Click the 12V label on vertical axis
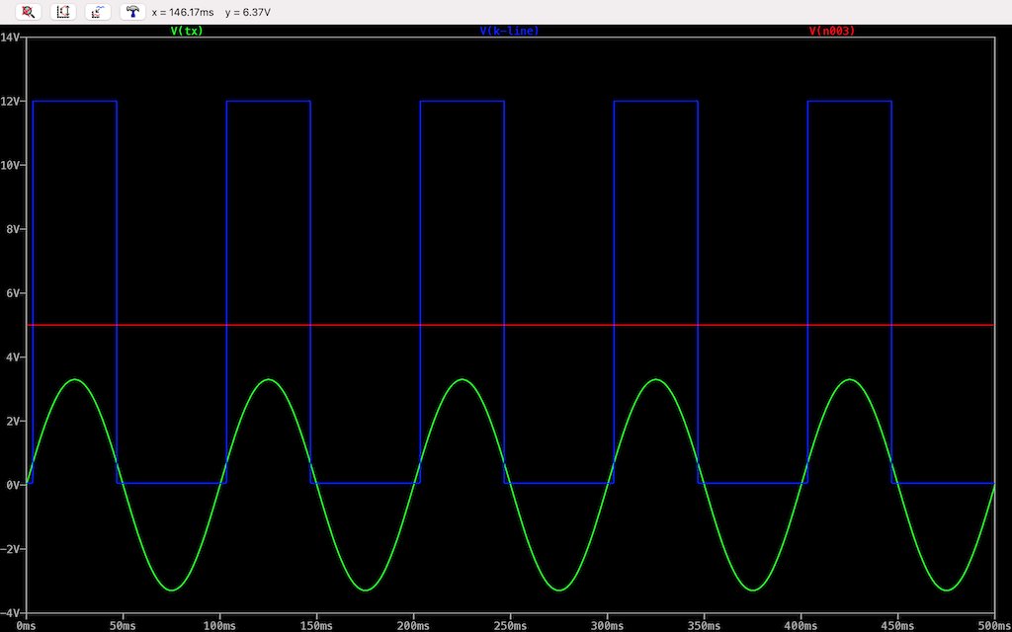The height and width of the screenshot is (632, 1012). click(x=12, y=101)
